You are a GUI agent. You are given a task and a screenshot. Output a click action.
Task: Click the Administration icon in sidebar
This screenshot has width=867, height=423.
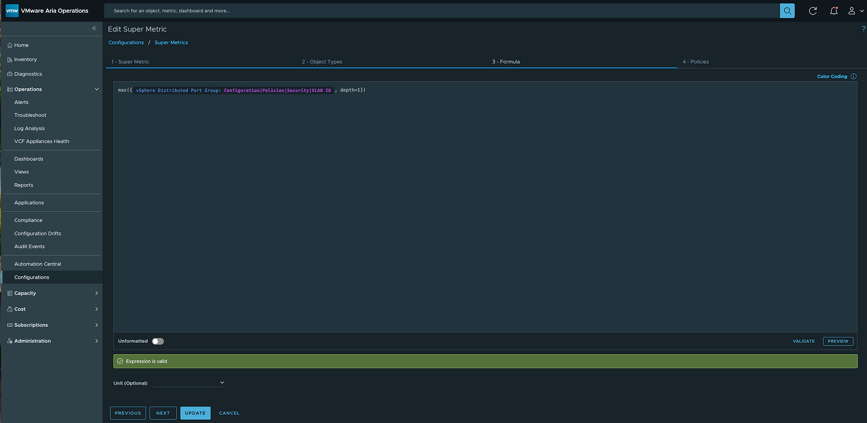[10, 341]
